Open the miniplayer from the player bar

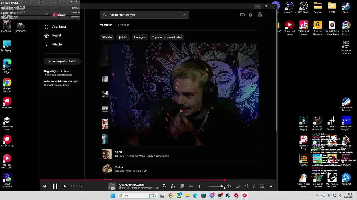[x=262, y=186]
